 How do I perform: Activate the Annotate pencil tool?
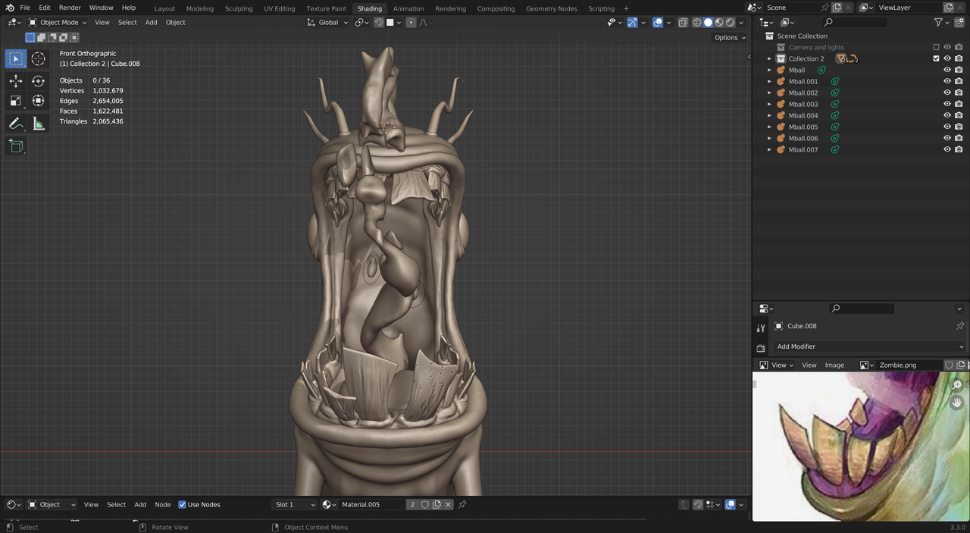[16, 124]
